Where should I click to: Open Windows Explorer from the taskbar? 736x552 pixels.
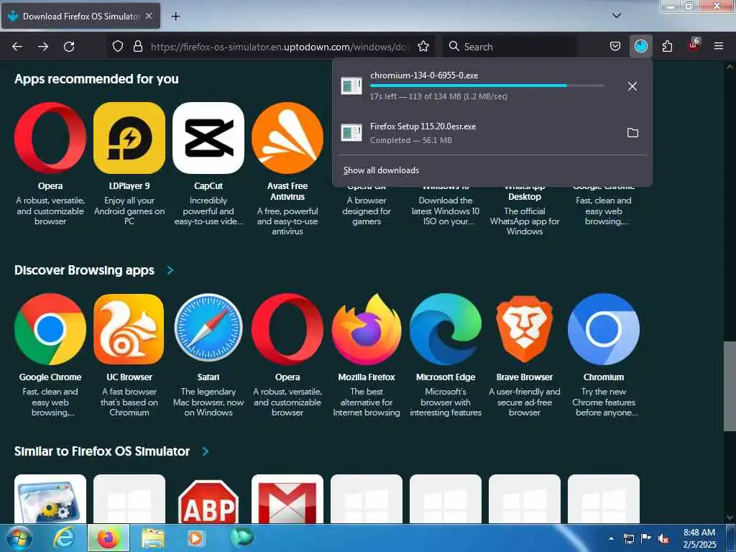[153, 539]
